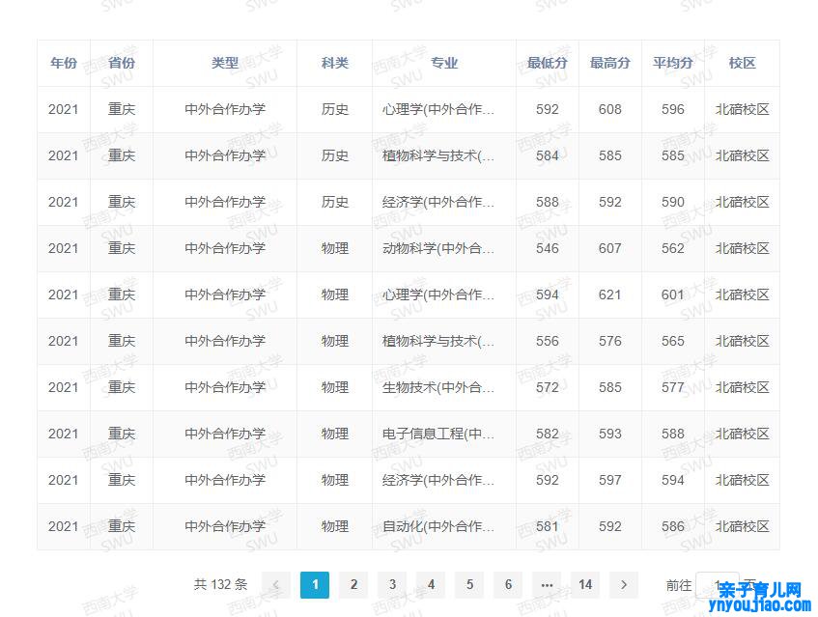
Task: Jump to page 5
Action: 469,584
